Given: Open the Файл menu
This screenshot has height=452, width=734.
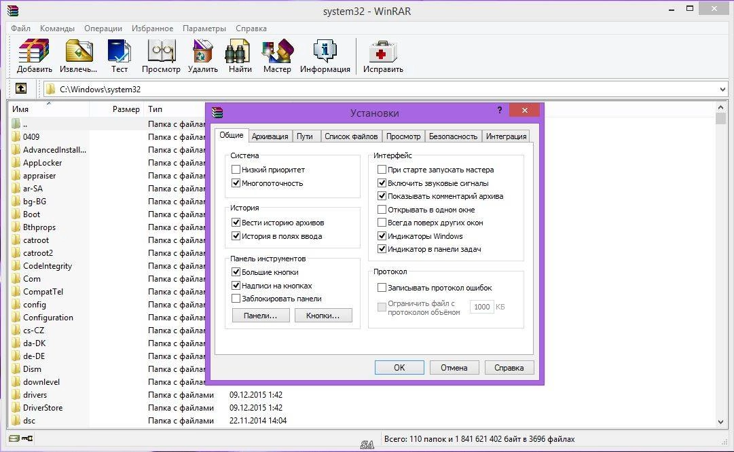Looking at the screenshot, I should tap(20, 28).
